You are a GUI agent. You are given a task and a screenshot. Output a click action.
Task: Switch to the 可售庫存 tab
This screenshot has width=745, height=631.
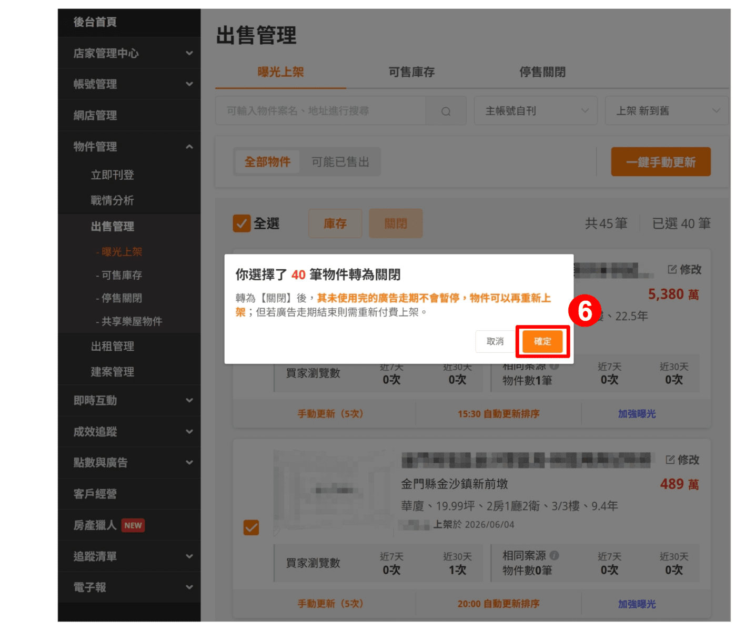[x=411, y=72]
